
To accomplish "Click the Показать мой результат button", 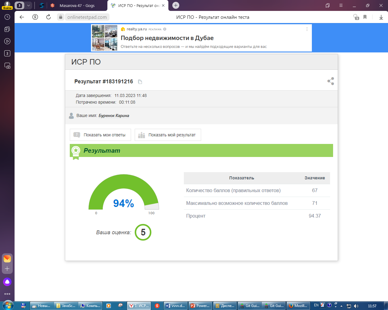I will coord(168,135).
